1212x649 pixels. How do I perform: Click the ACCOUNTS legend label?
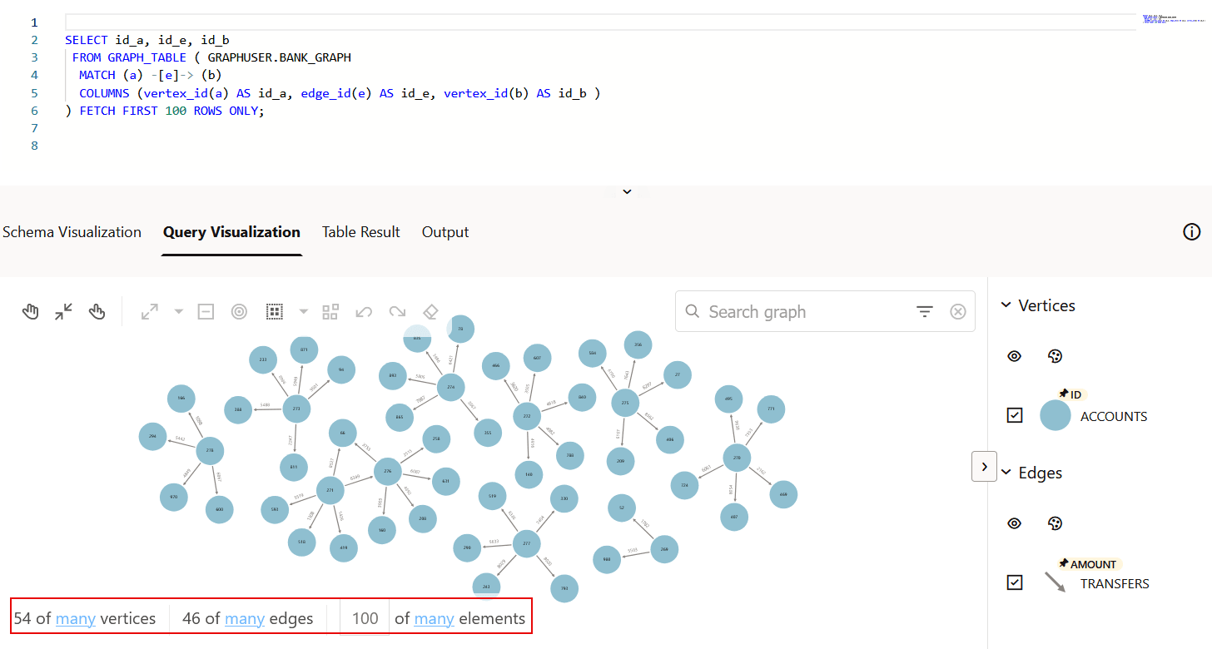pos(1114,416)
